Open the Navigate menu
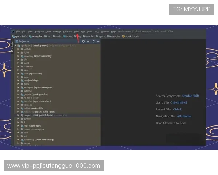 click(39, 32)
